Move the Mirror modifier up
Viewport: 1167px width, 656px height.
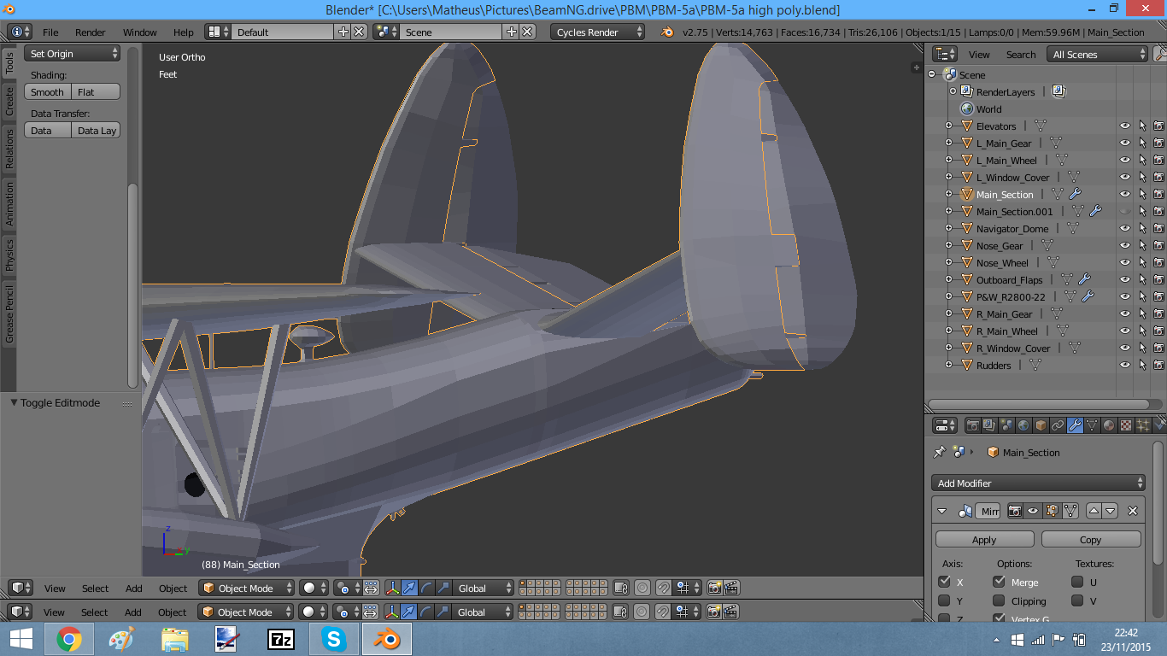pyautogui.click(x=1094, y=511)
